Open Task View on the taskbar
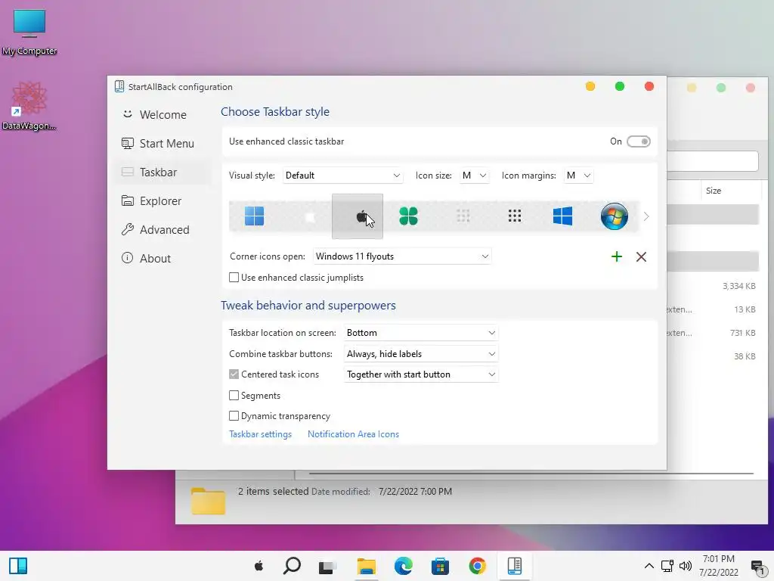 point(327,567)
